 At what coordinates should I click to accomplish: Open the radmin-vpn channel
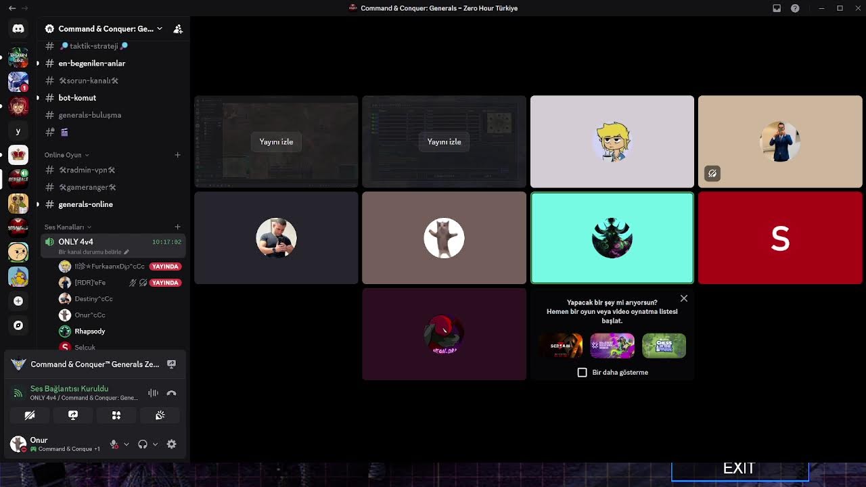(114, 170)
